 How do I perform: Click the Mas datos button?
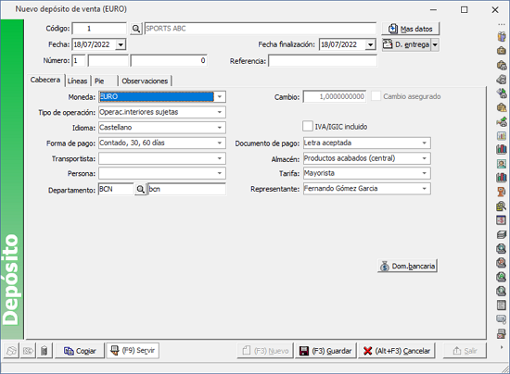pyautogui.click(x=410, y=29)
